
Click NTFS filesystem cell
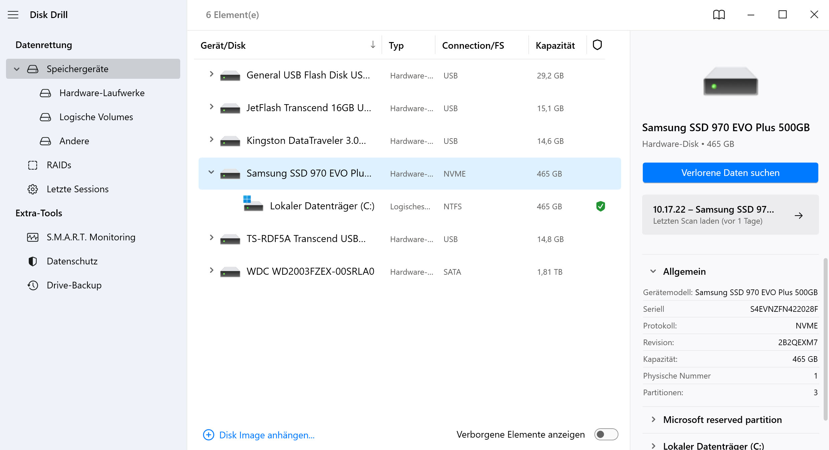coord(452,207)
